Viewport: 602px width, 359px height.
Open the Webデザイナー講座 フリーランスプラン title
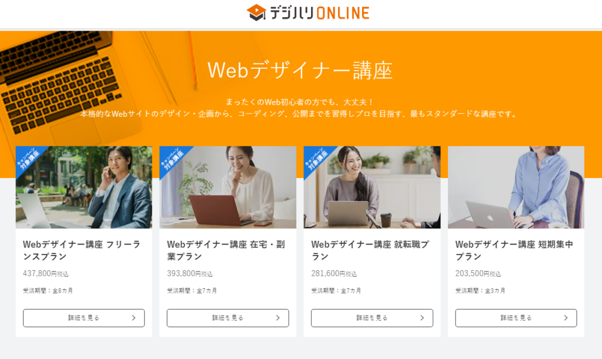pos(82,250)
